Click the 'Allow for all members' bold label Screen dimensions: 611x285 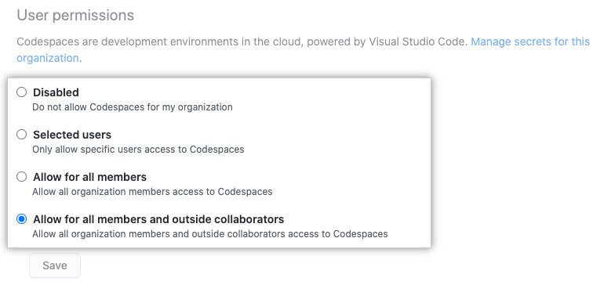90,177
